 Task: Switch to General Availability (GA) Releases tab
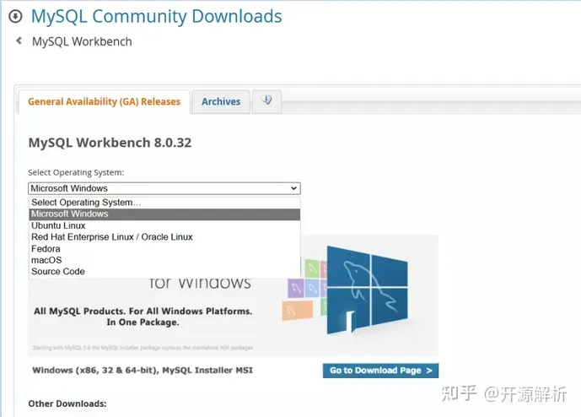tap(104, 101)
